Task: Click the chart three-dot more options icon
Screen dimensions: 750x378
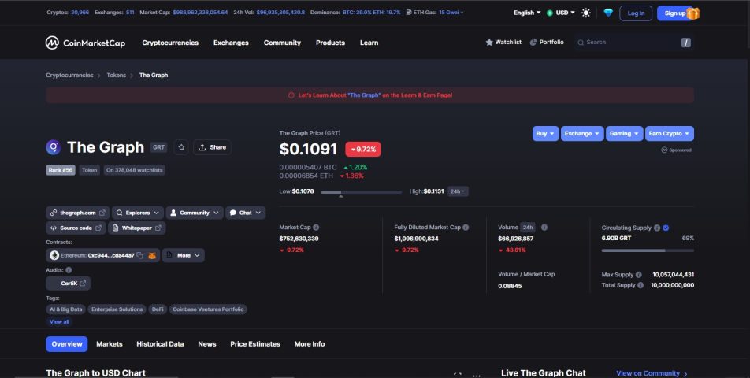Action: click(x=477, y=376)
